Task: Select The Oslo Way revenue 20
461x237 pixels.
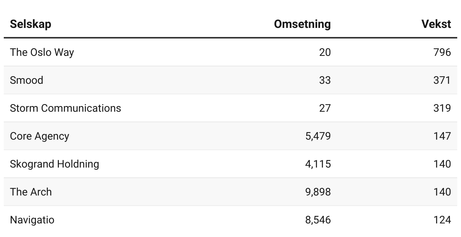Action: [x=325, y=52]
